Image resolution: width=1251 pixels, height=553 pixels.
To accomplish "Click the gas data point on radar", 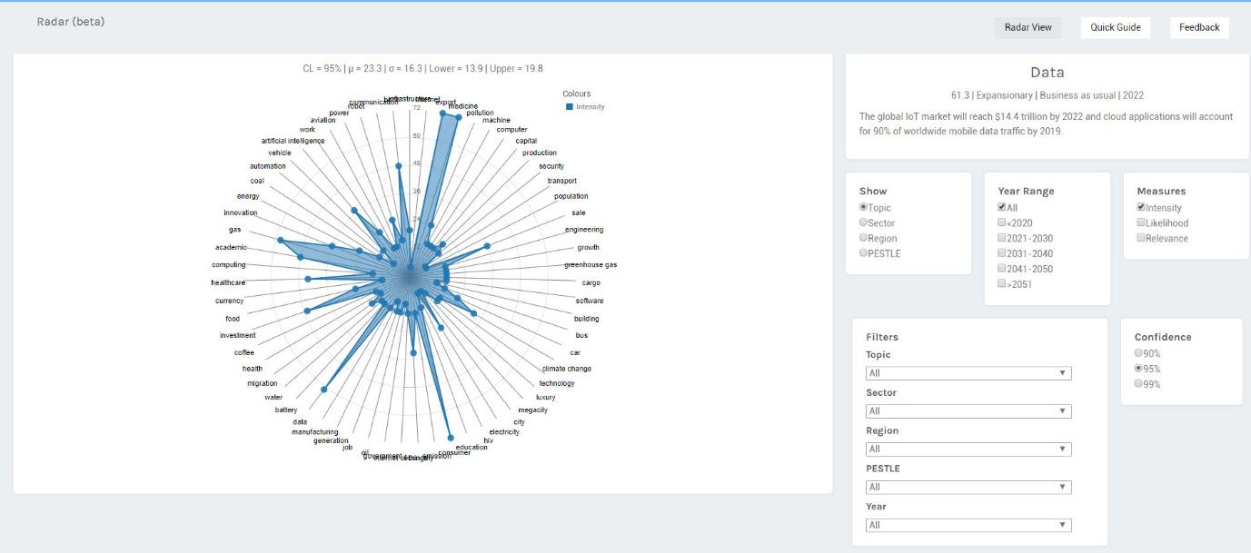I will (x=281, y=241).
